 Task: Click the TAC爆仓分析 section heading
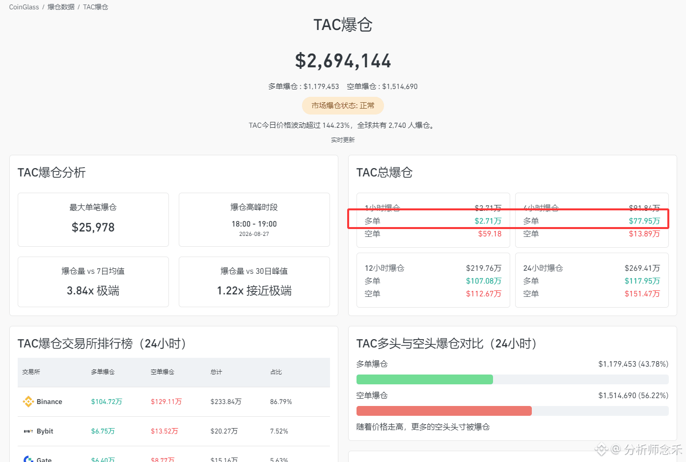pyautogui.click(x=52, y=173)
